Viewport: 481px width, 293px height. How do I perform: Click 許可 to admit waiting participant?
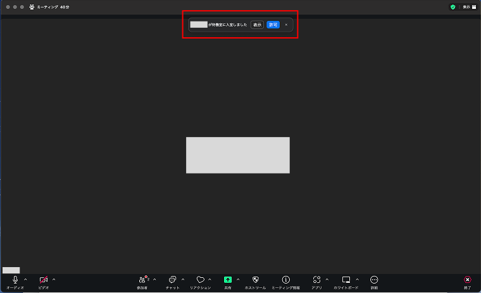[273, 25]
